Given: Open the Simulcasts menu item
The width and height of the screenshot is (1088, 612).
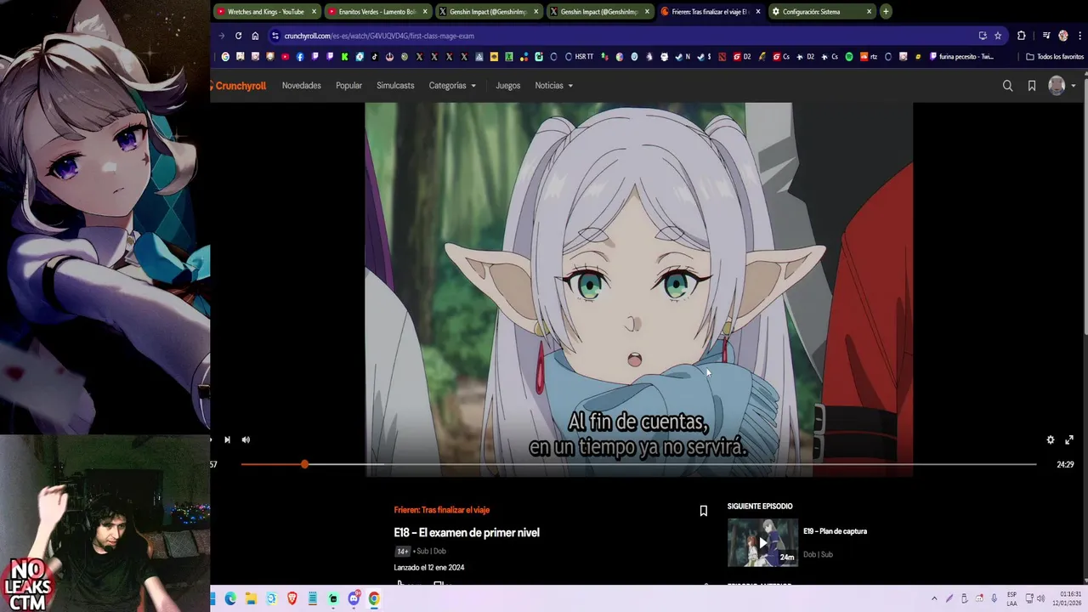Looking at the screenshot, I should (x=395, y=86).
